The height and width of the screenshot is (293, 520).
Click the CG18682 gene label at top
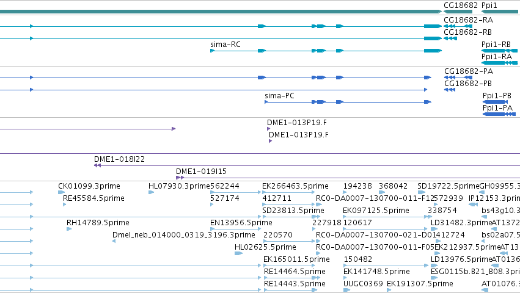pos(460,5)
